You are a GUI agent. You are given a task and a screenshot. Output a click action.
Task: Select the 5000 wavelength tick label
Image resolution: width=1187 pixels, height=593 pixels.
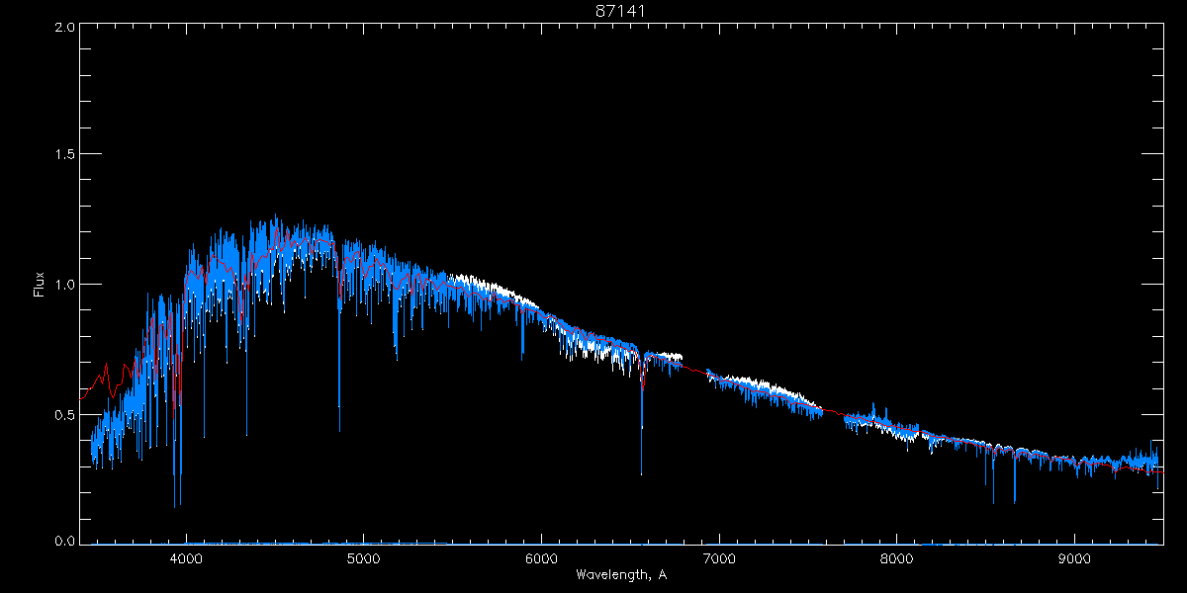364,557
